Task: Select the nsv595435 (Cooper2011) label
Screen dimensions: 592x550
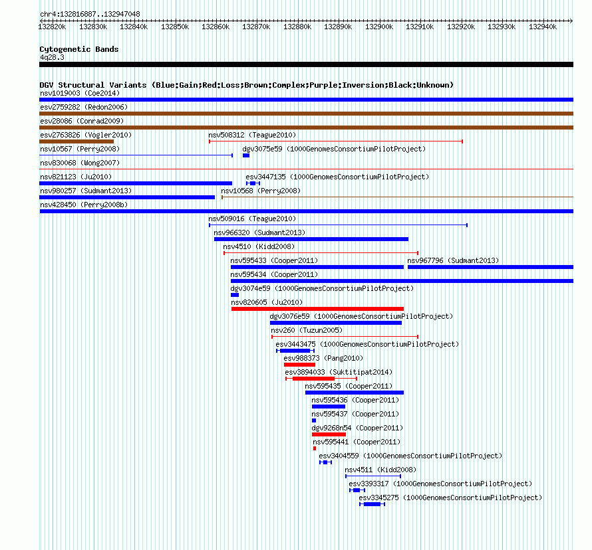Action: click(349, 386)
